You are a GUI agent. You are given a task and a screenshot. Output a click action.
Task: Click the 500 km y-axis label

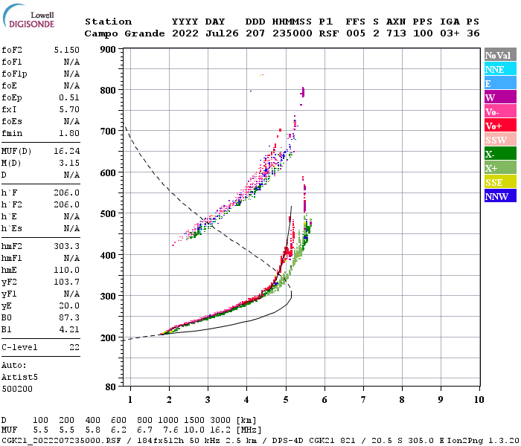(108, 214)
